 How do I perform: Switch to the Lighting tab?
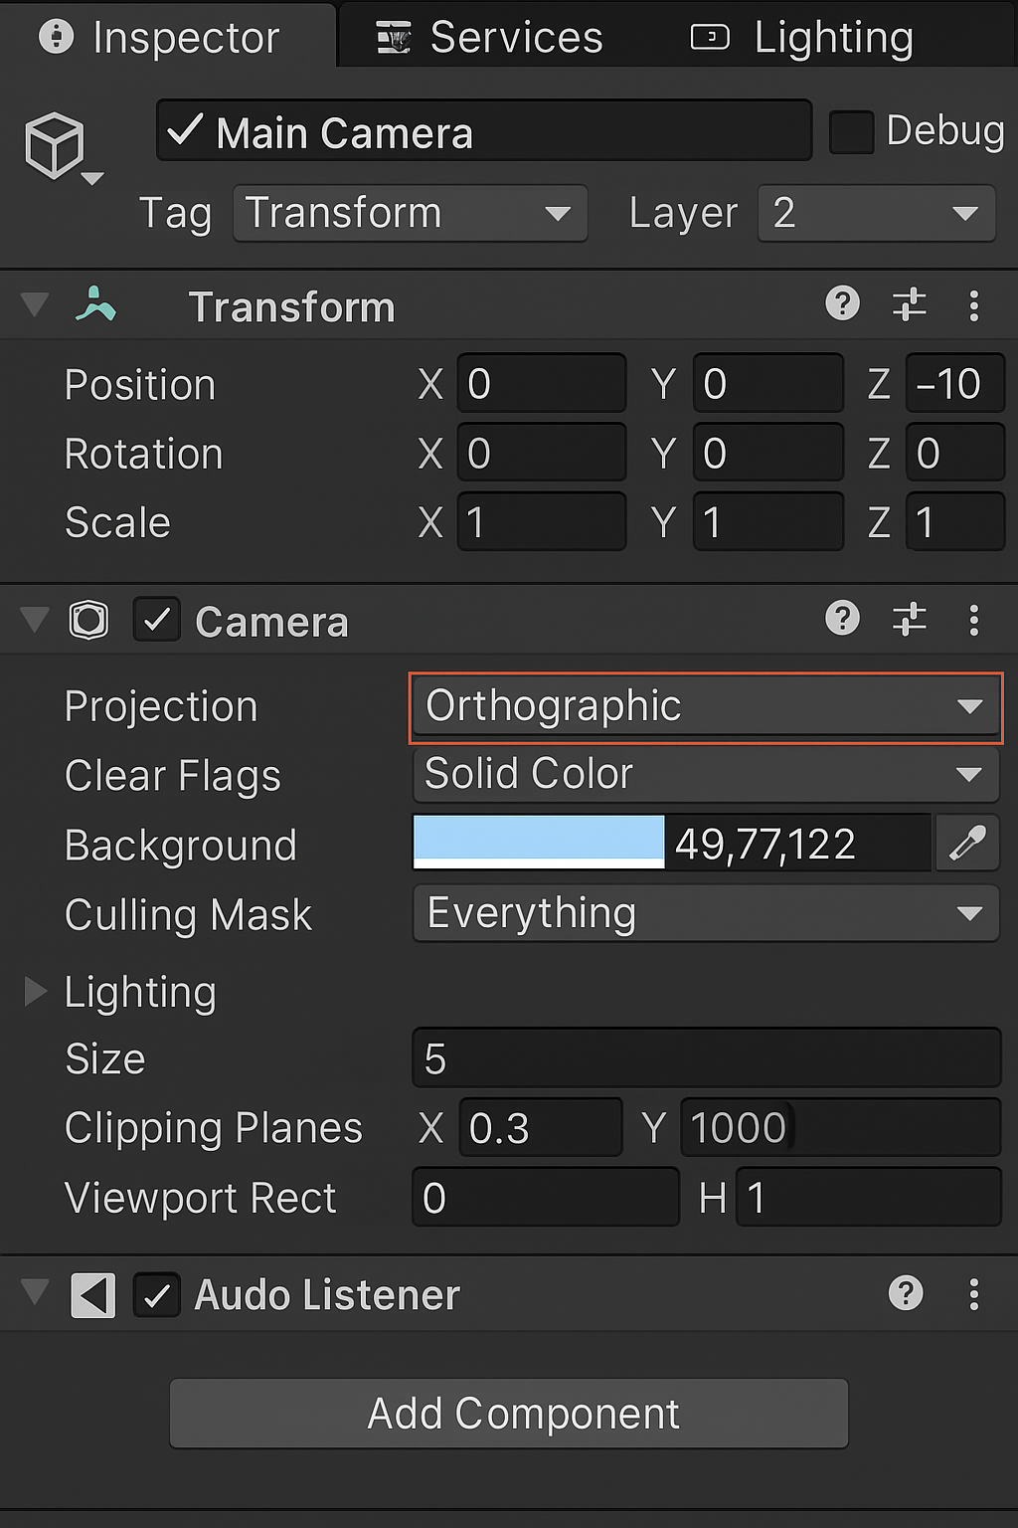pyautogui.click(x=803, y=38)
